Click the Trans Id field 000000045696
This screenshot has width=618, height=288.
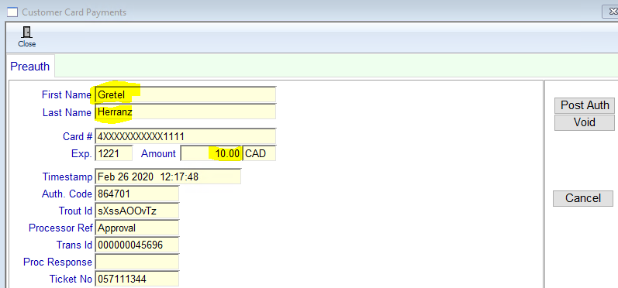(x=136, y=245)
